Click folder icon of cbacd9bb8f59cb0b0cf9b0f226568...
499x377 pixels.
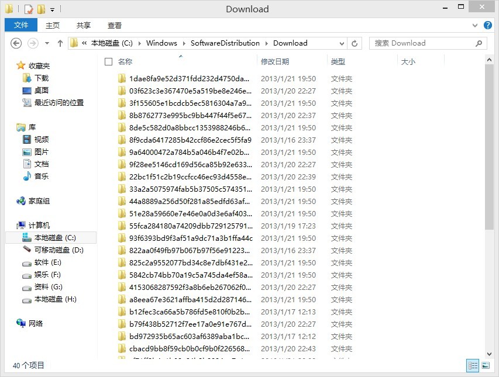point(122,349)
